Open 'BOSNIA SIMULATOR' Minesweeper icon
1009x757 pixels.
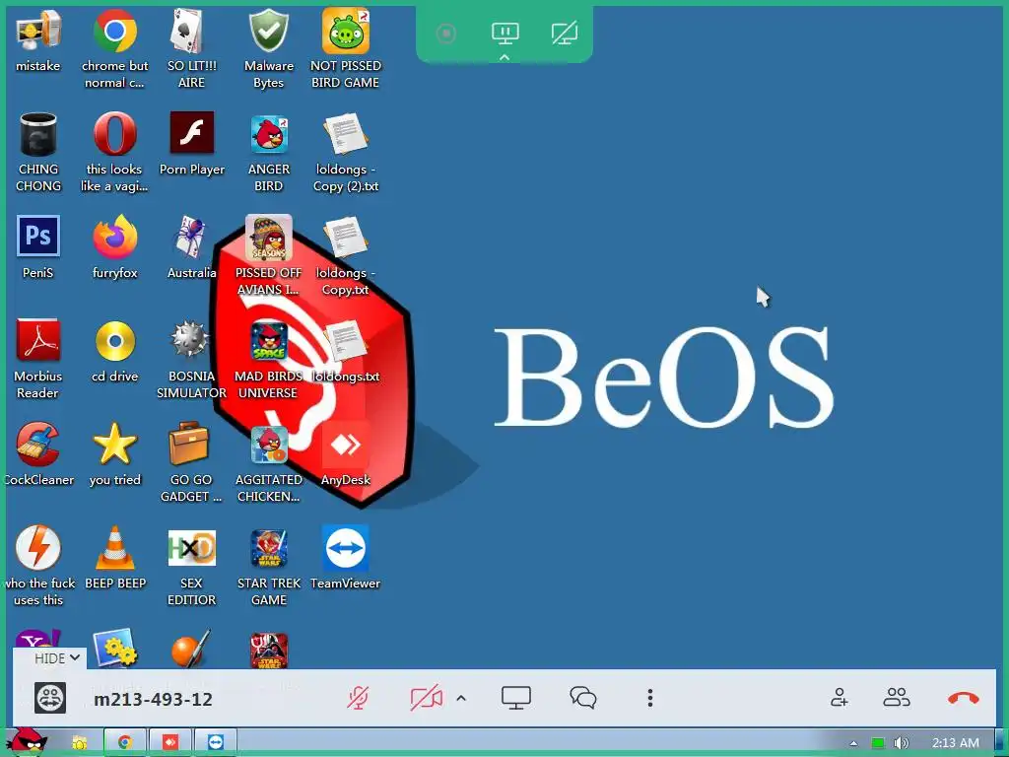191,340
